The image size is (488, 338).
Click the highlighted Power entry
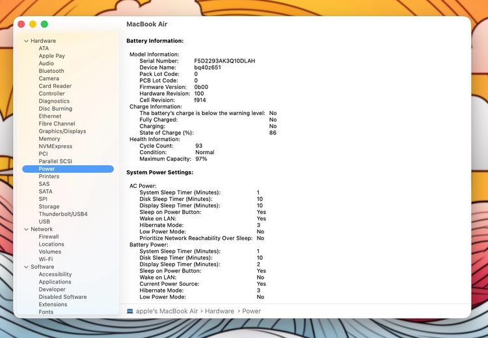[x=68, y=169]
